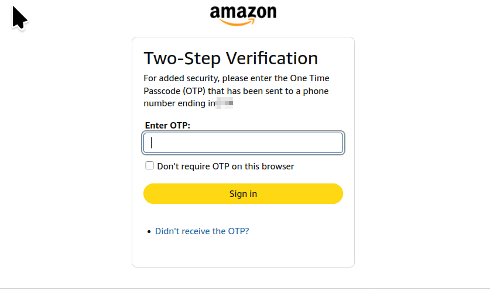Click empty card area below the OTP link
The height and width of the screenshot is (302, 490).
point(243,252)
